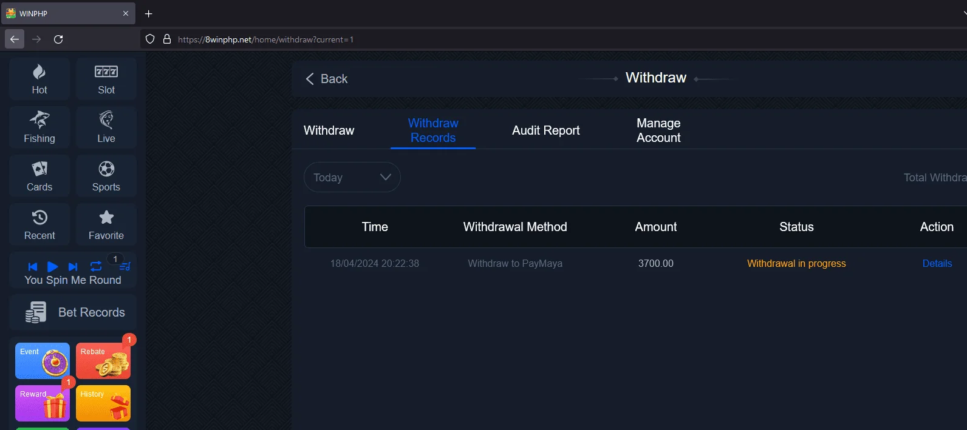Click the browser forward arrow
The width and height of the screenshot is (967, 430).
tap(36, 39)
